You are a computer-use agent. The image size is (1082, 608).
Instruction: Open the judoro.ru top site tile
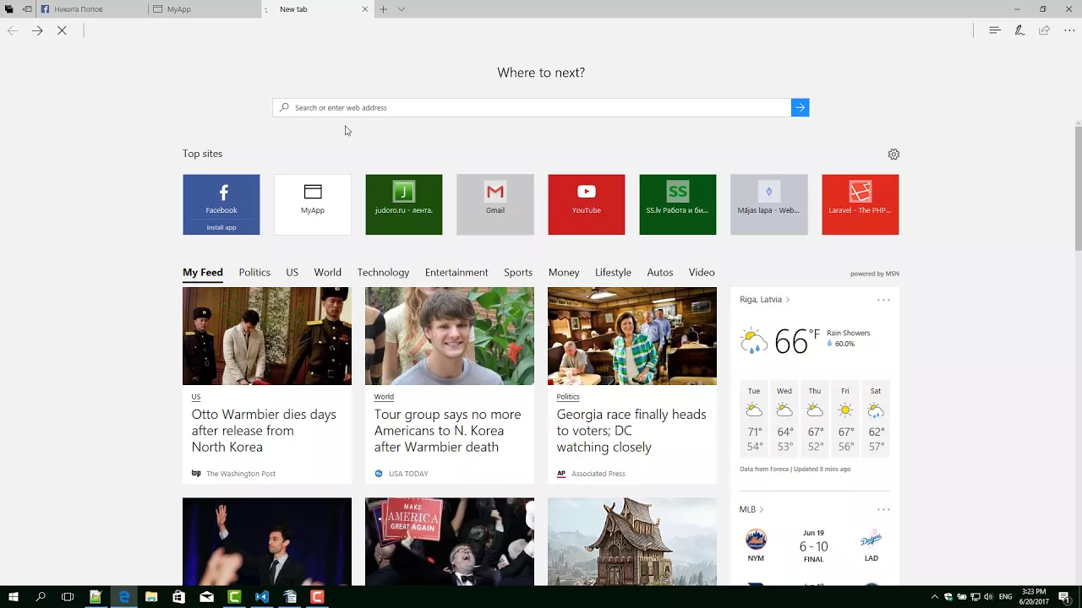point(404,204)
